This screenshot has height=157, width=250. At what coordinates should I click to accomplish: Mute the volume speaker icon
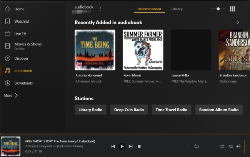(238, 146)
